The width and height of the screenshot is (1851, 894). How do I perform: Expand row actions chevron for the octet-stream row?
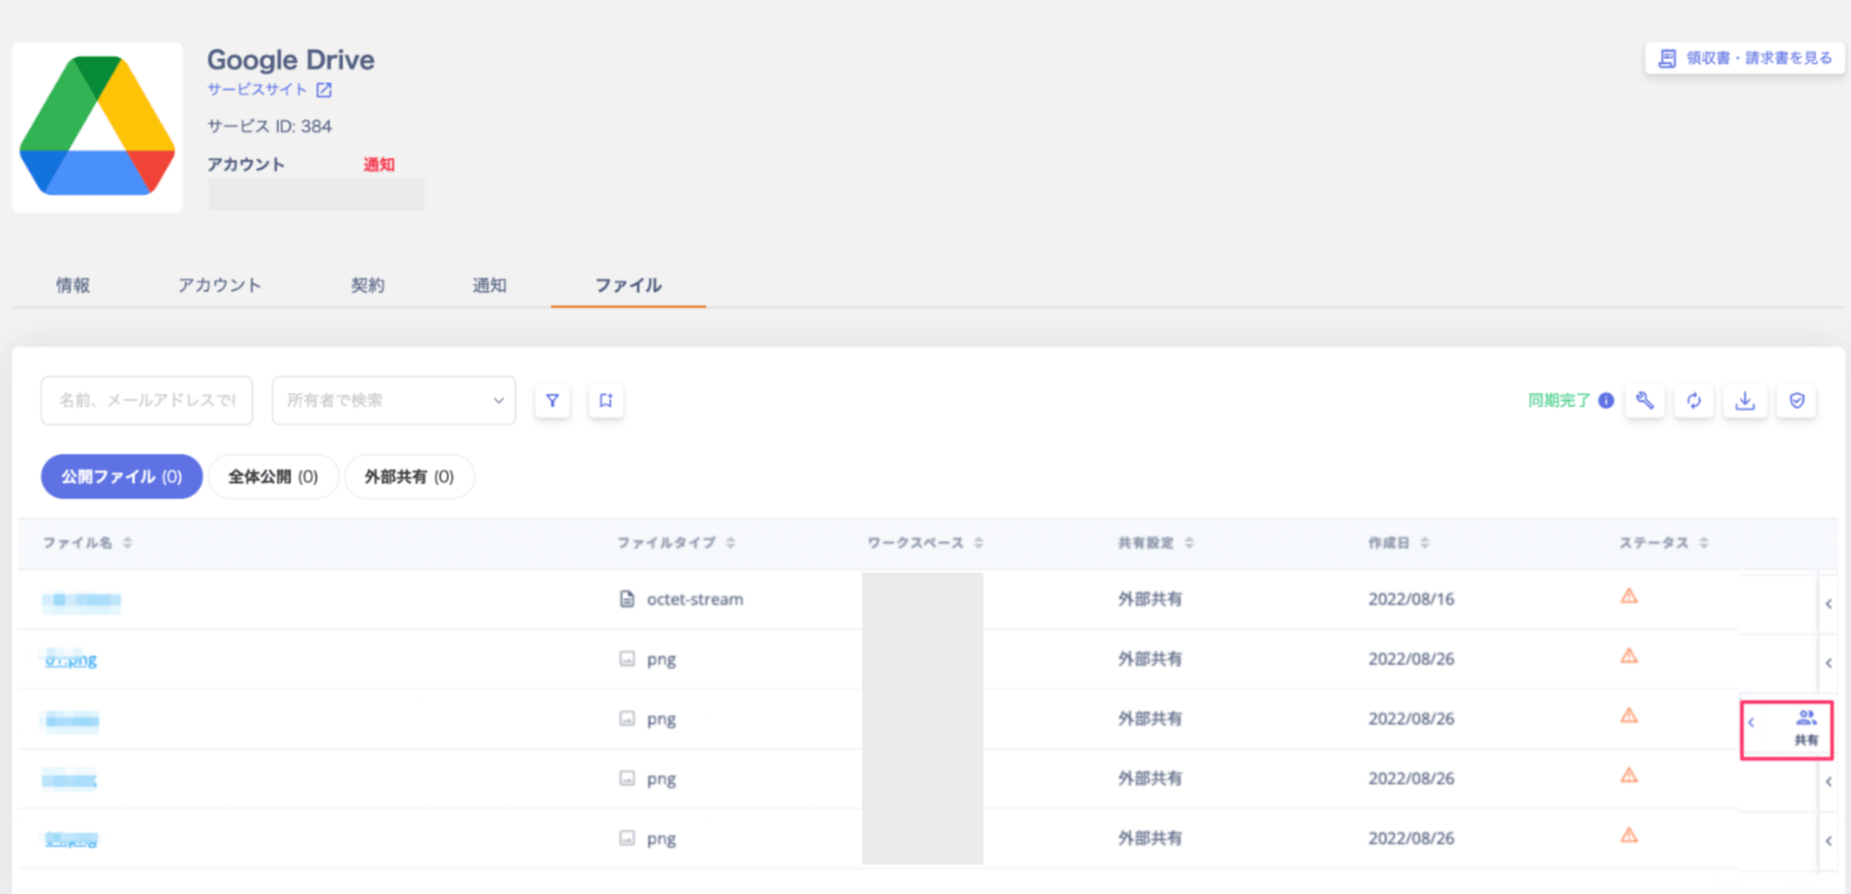pos(1828,604)
